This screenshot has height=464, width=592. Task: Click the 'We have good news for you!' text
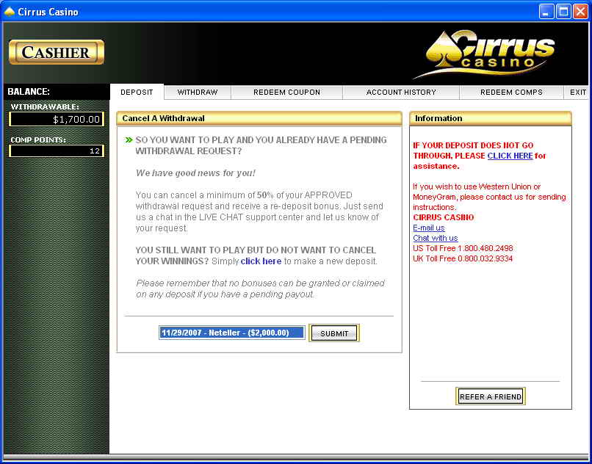(x=195, y=173)
